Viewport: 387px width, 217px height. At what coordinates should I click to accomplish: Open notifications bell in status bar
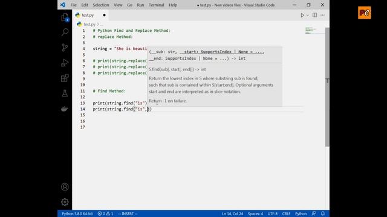[323, 213]
